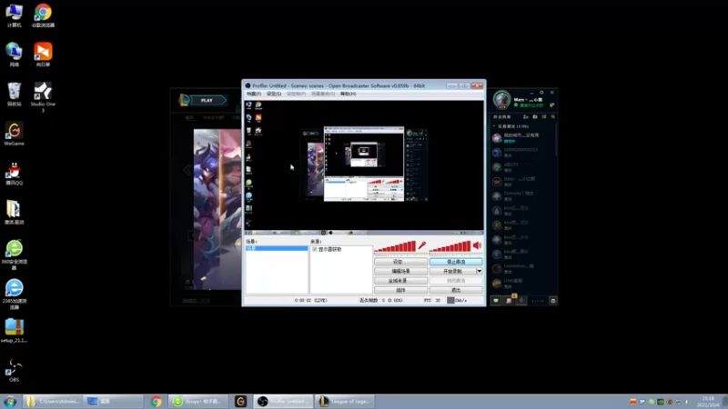Toggle the monitor capture source checkbox in OBS
The width and height of the screenshot is (728, 409).
click(314, 249)
